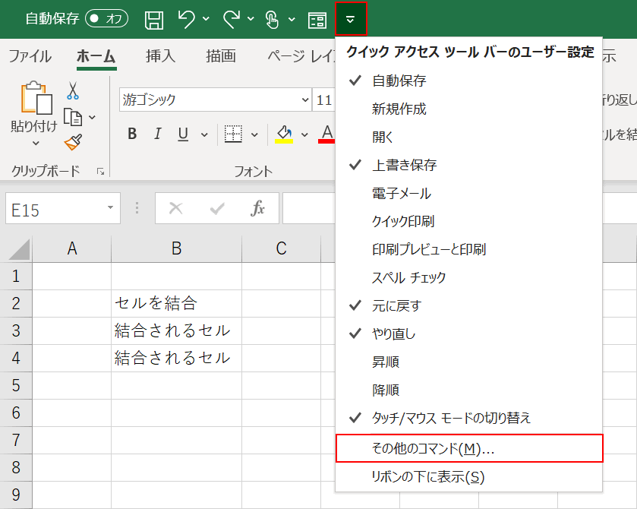Apply bold formatting with the B icon
The height and width of the screenshot is (509, 637).
pos(131,134)
